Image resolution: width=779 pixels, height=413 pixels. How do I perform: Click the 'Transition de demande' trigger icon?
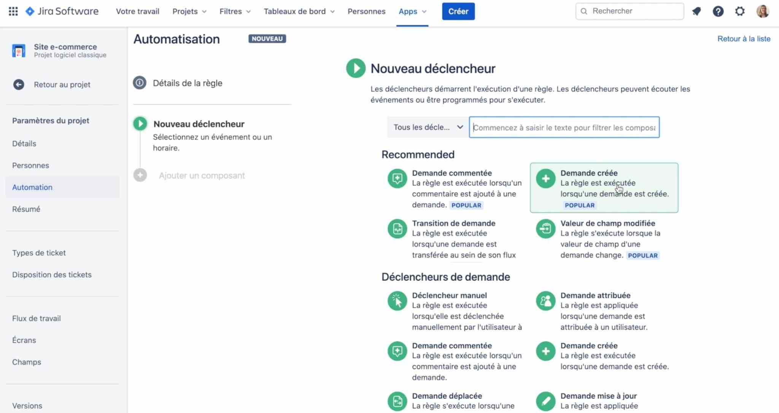click(397, 228)
